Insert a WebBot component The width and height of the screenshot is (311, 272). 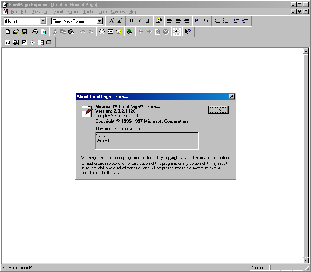[x=102, y=32]
